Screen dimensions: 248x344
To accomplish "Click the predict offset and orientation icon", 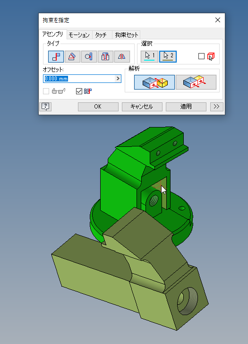I will click(88, 91).
